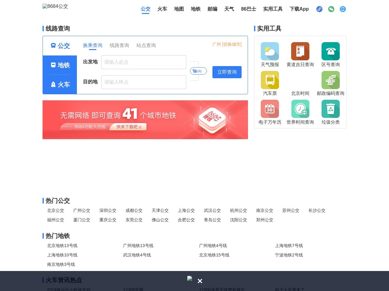Click the green WeChat icon in header
This screenshot has height=291, width=389.
coord(331,9)
